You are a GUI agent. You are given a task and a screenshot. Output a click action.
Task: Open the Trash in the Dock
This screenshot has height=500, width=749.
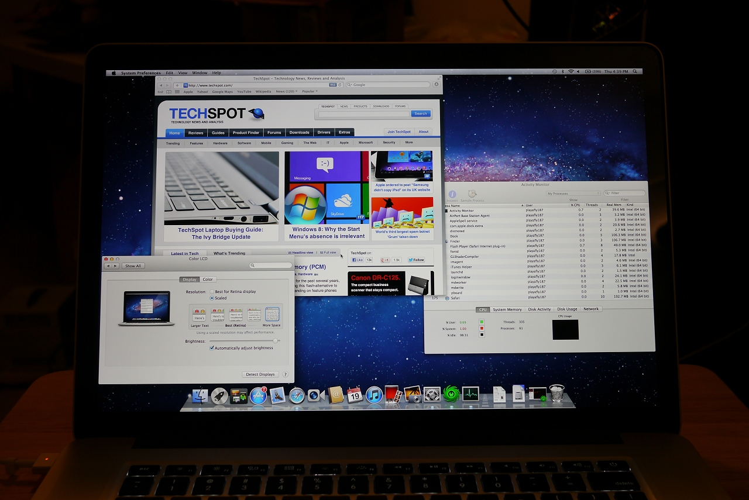coord(556,394)
